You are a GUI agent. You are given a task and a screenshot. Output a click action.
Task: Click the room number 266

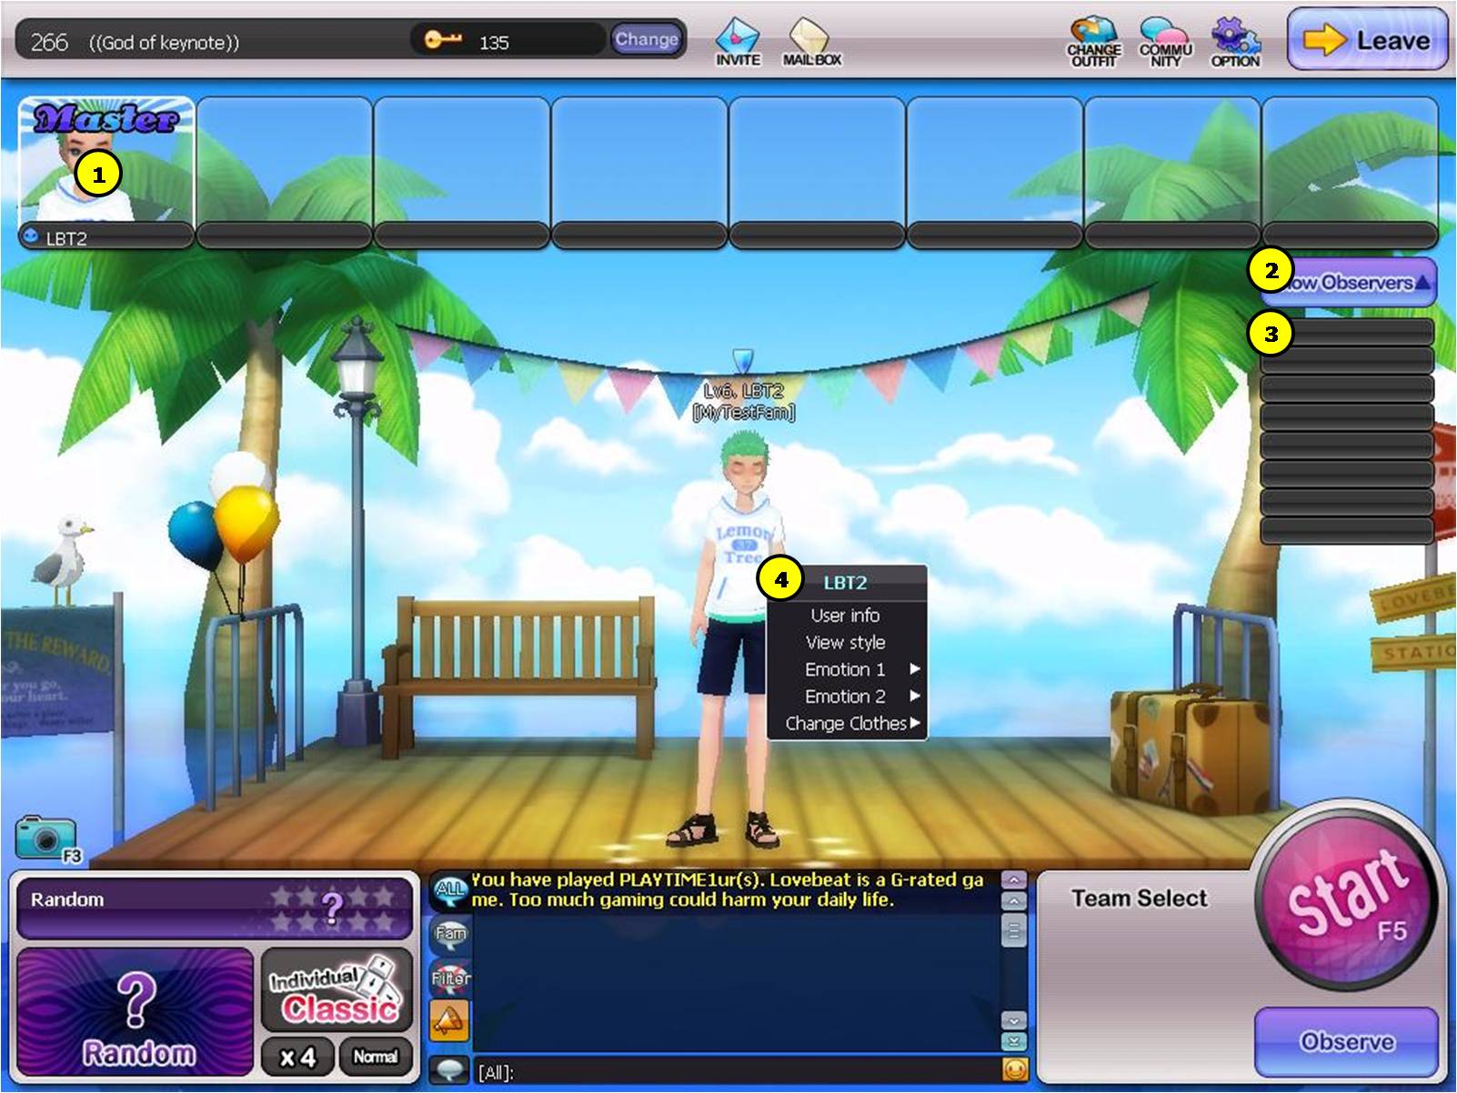49,42
